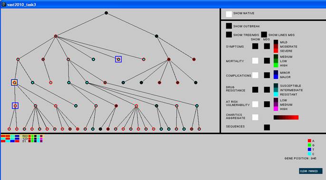
Task: Toggle Char/tics Aggregate SHOW box
Action: pyautogui.click(x=255, y=117)
